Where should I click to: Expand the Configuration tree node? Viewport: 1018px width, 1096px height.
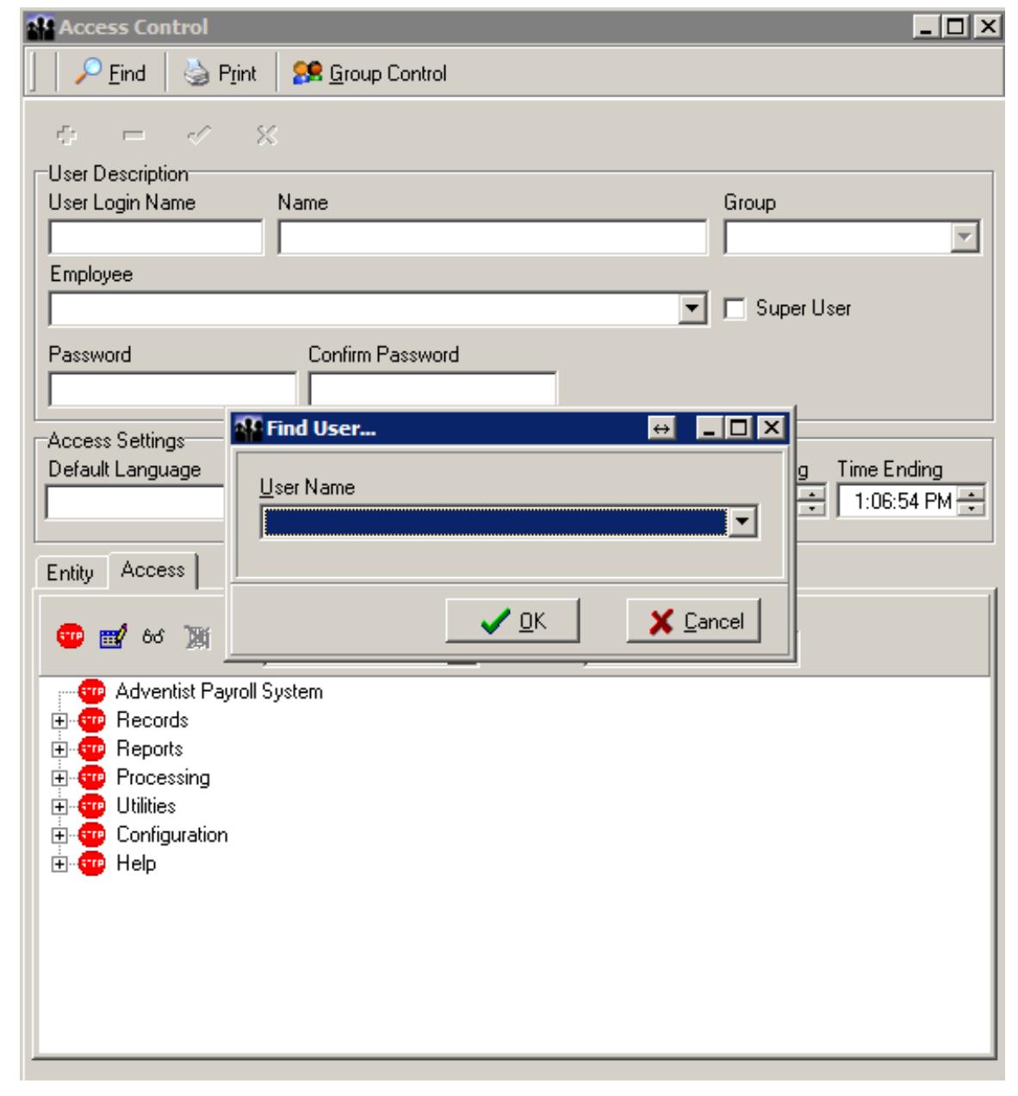[59, 836]
